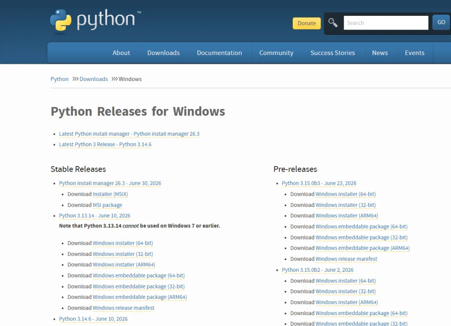Download 3.15.0b3 Windows embeddable package (ARM64)
451x326 pixels.
[x=363, y=248]
